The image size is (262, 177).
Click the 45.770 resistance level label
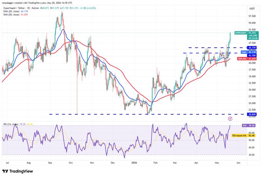pyautogui.click(x=252, y=48)
